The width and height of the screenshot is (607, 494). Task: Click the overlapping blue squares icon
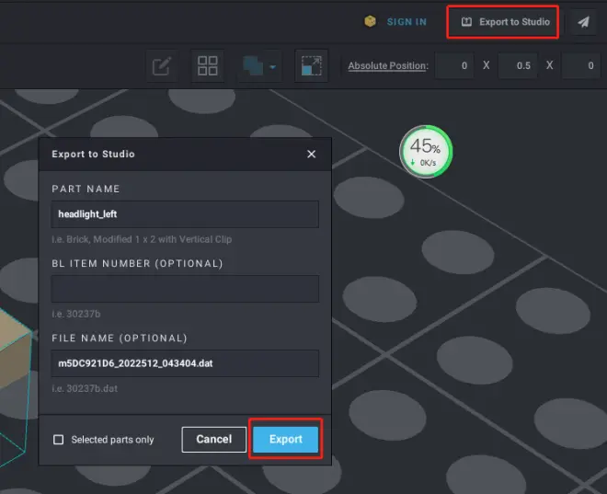pos(253,66)
